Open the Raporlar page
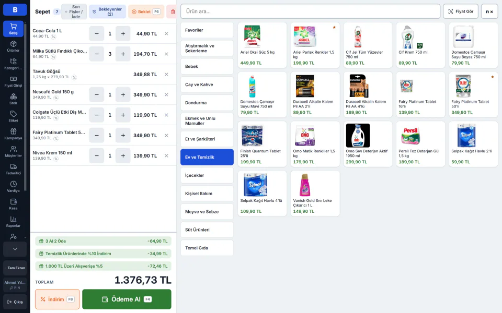This screenshot has height=313, width=502. [x=13, y=222]
